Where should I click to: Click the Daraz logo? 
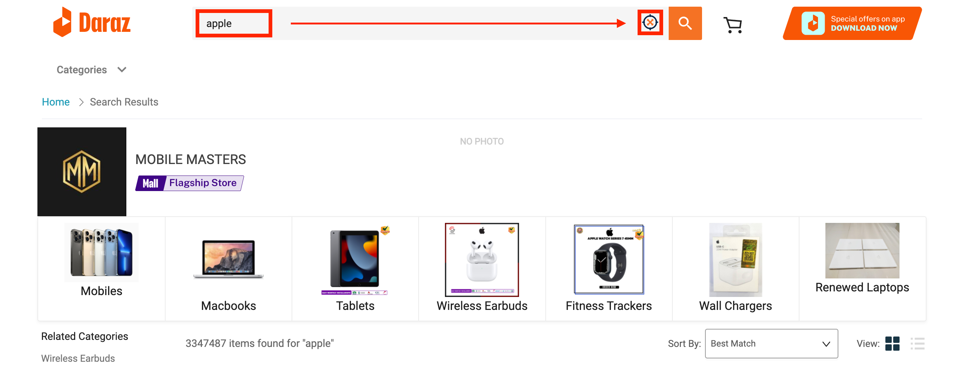tap(92, 22)
